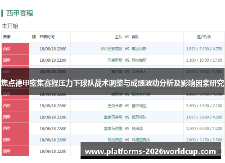Click 西甲 label in 巴列卡诺 row
This screenshot has height=163, width=225.
tap(7, 106)
